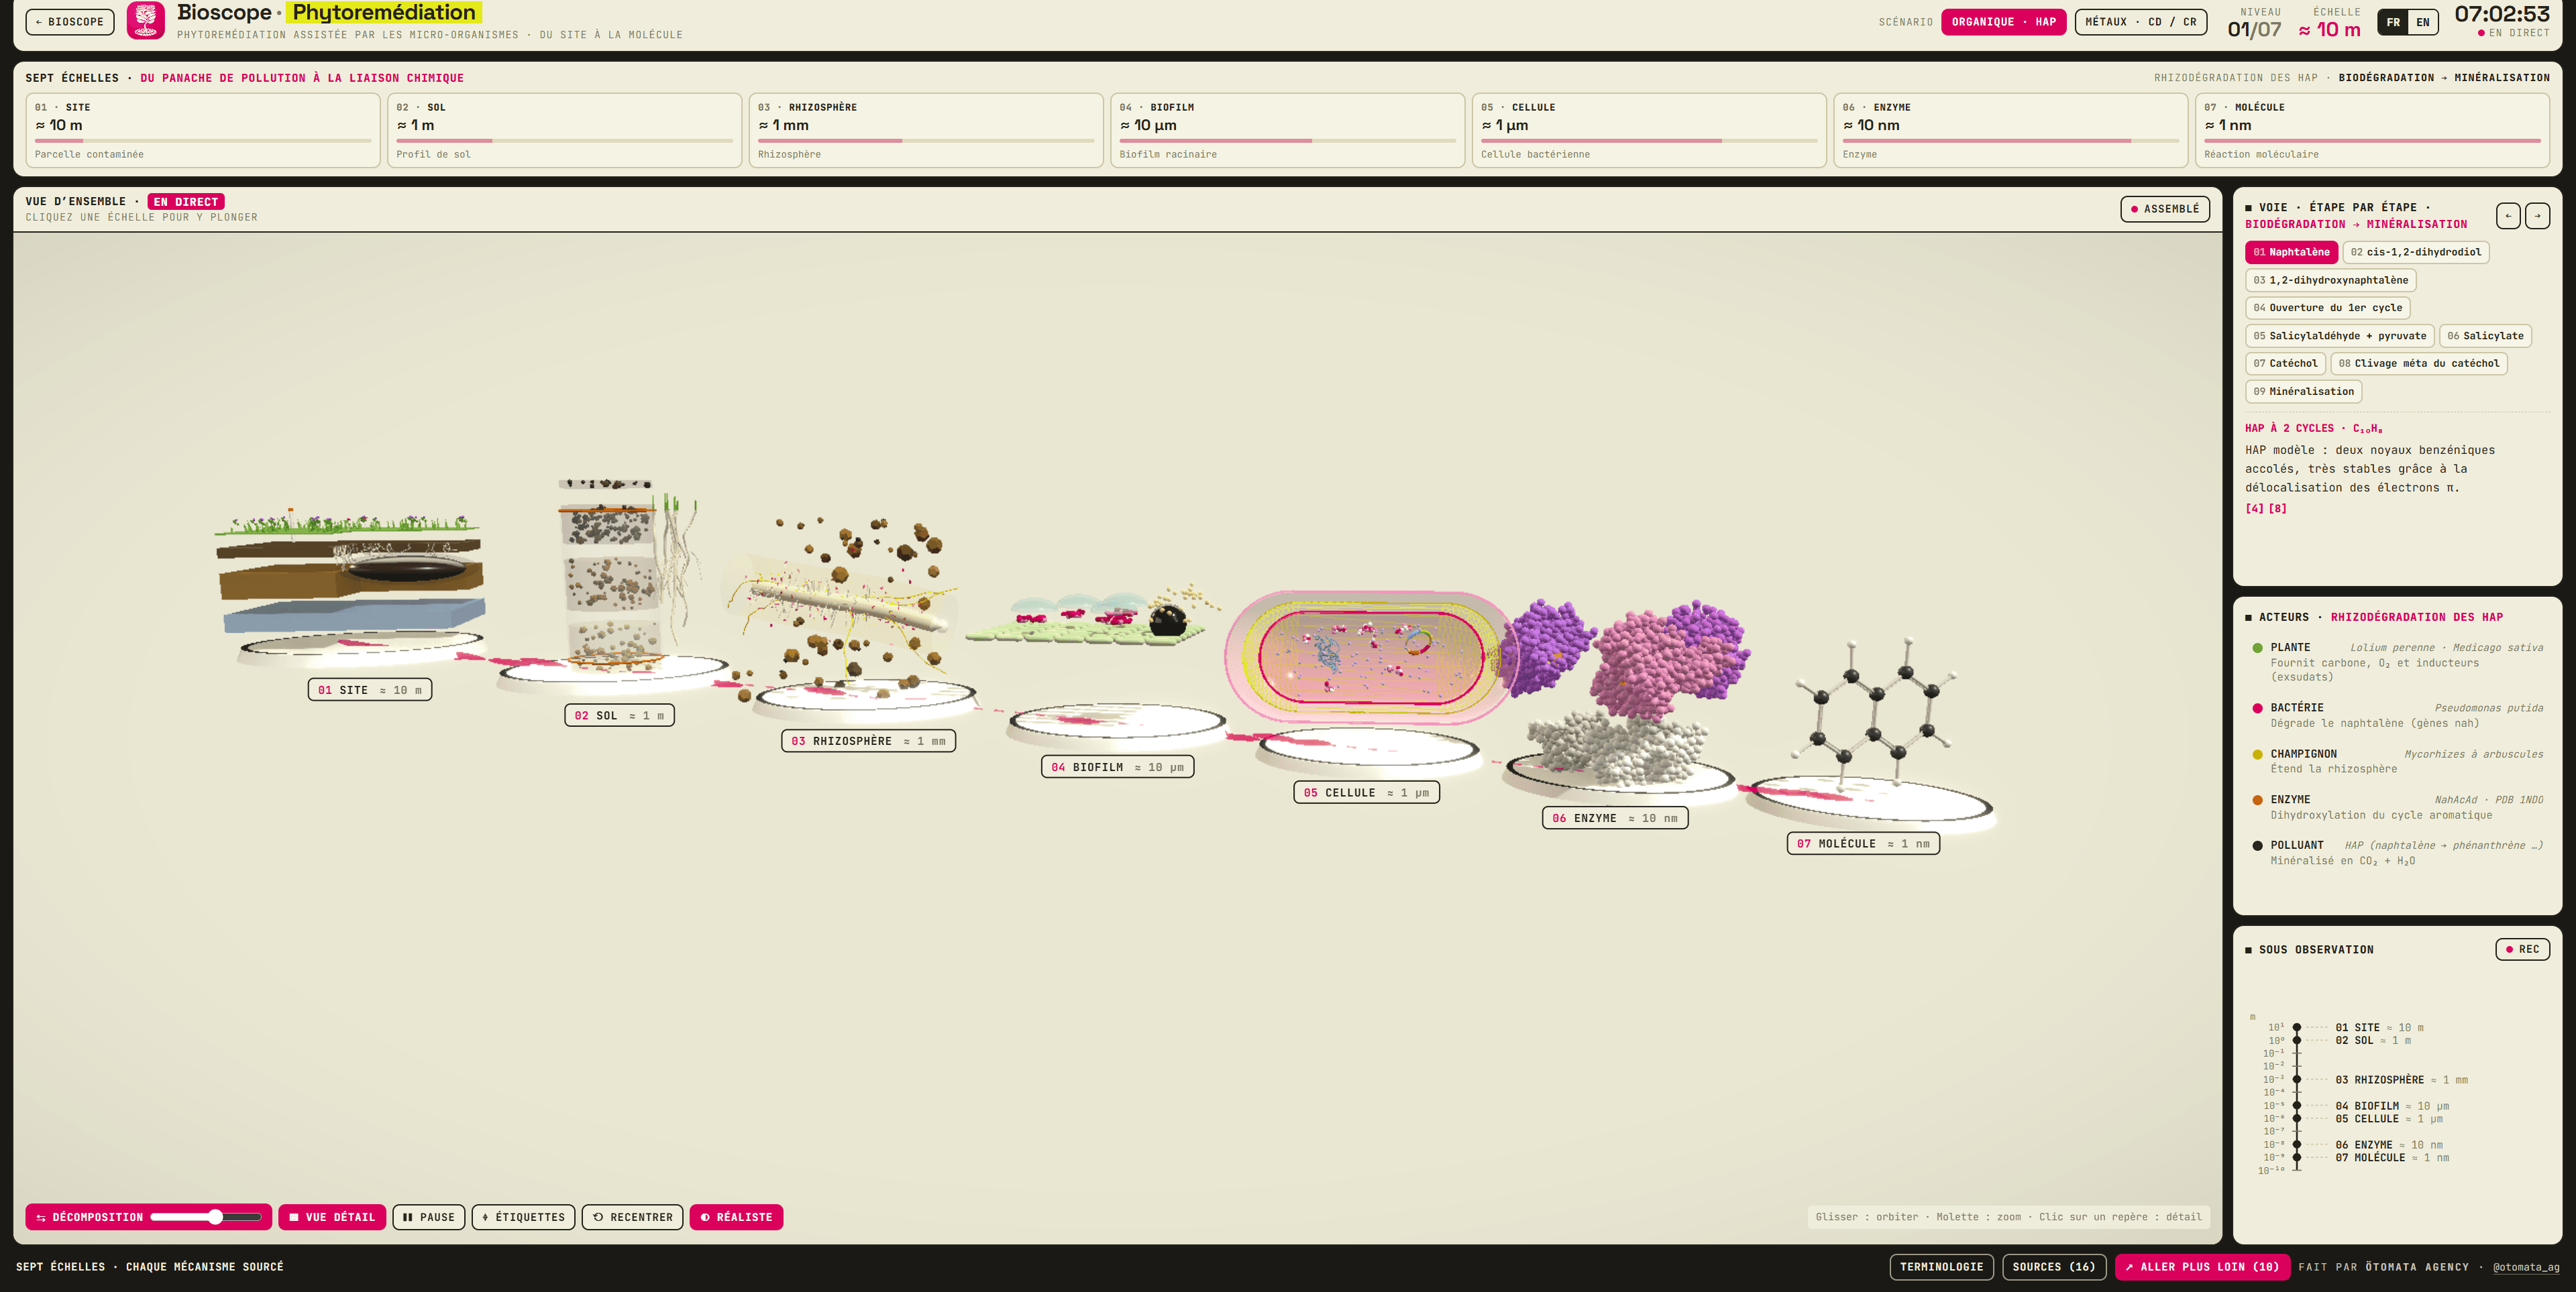
Task: Toggle the Assemblé view state
Action: click(2165, 209)
